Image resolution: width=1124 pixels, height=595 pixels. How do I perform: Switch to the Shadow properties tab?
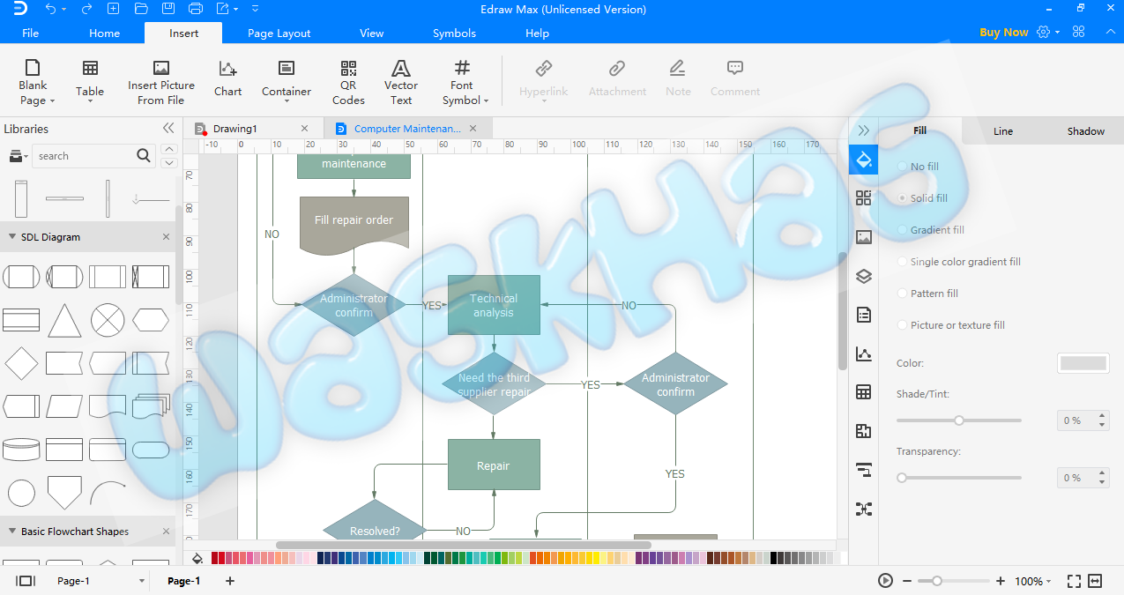[1085, 131]
